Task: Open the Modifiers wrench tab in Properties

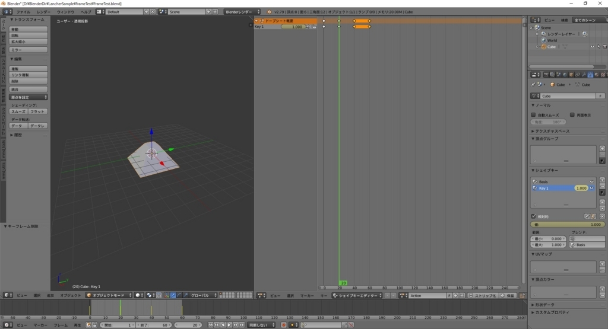Action: [x=584, y=75]
